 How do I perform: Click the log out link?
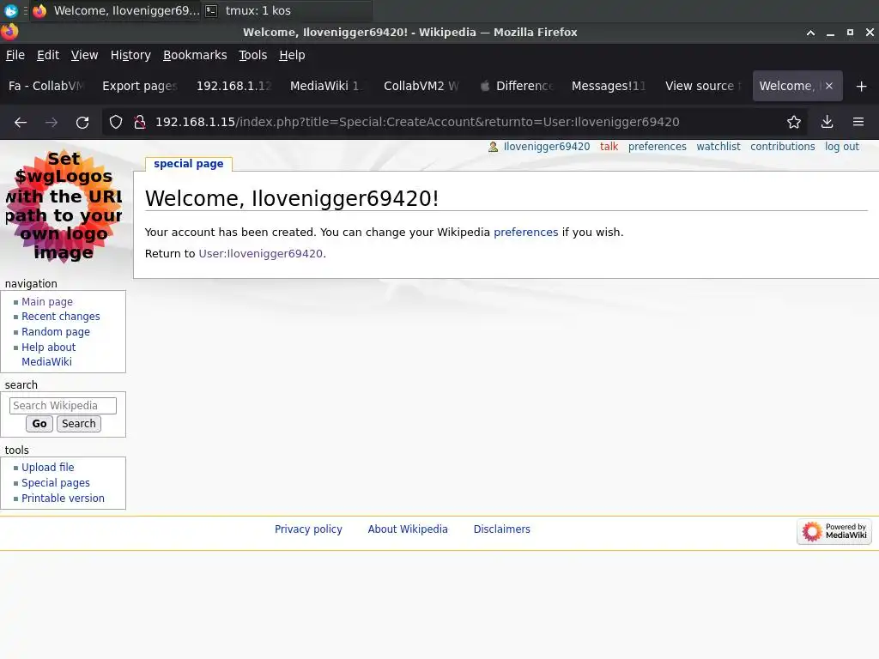pyautogui.click(x=841, y=147)
